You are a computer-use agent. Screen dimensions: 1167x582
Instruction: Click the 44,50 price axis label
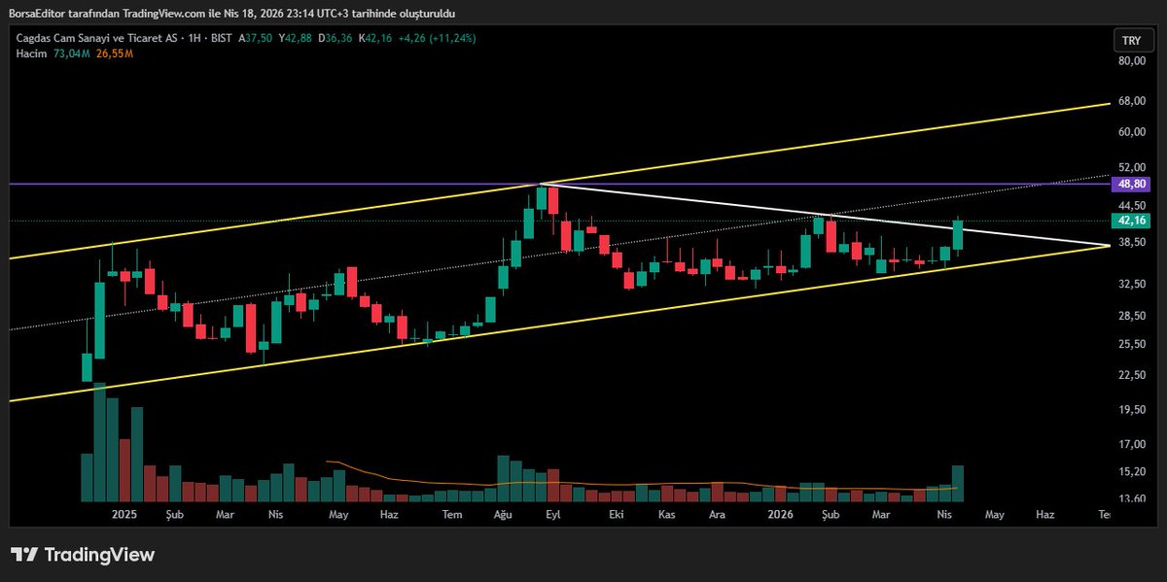(1133, 205)
